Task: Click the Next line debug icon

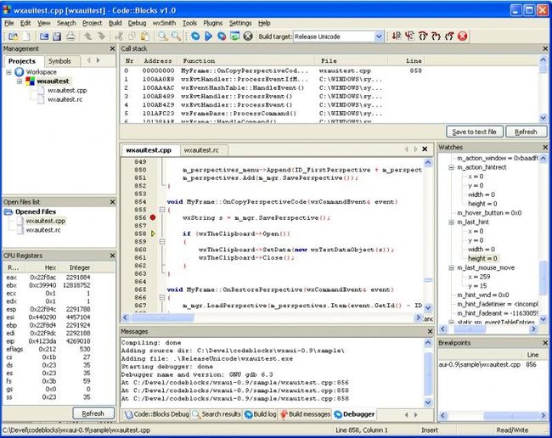Action: 423,36
